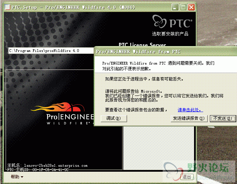Click the PTC logo in the setup header
The image size is (237, 184).
tap(172, 21)
